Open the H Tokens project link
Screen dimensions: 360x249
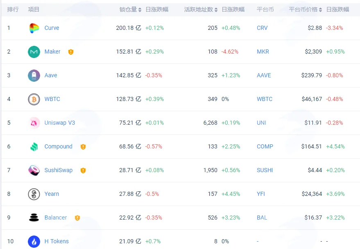pos(57,241)
